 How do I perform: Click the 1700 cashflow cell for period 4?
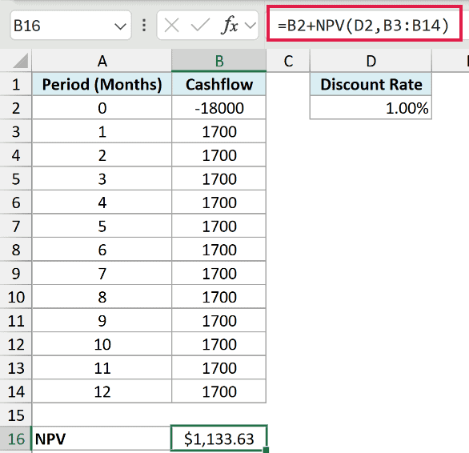tap(219, 202)
